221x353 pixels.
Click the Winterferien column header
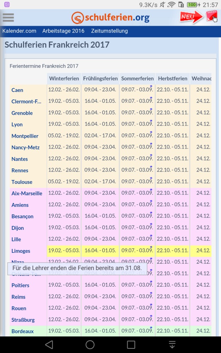[64, 78]
